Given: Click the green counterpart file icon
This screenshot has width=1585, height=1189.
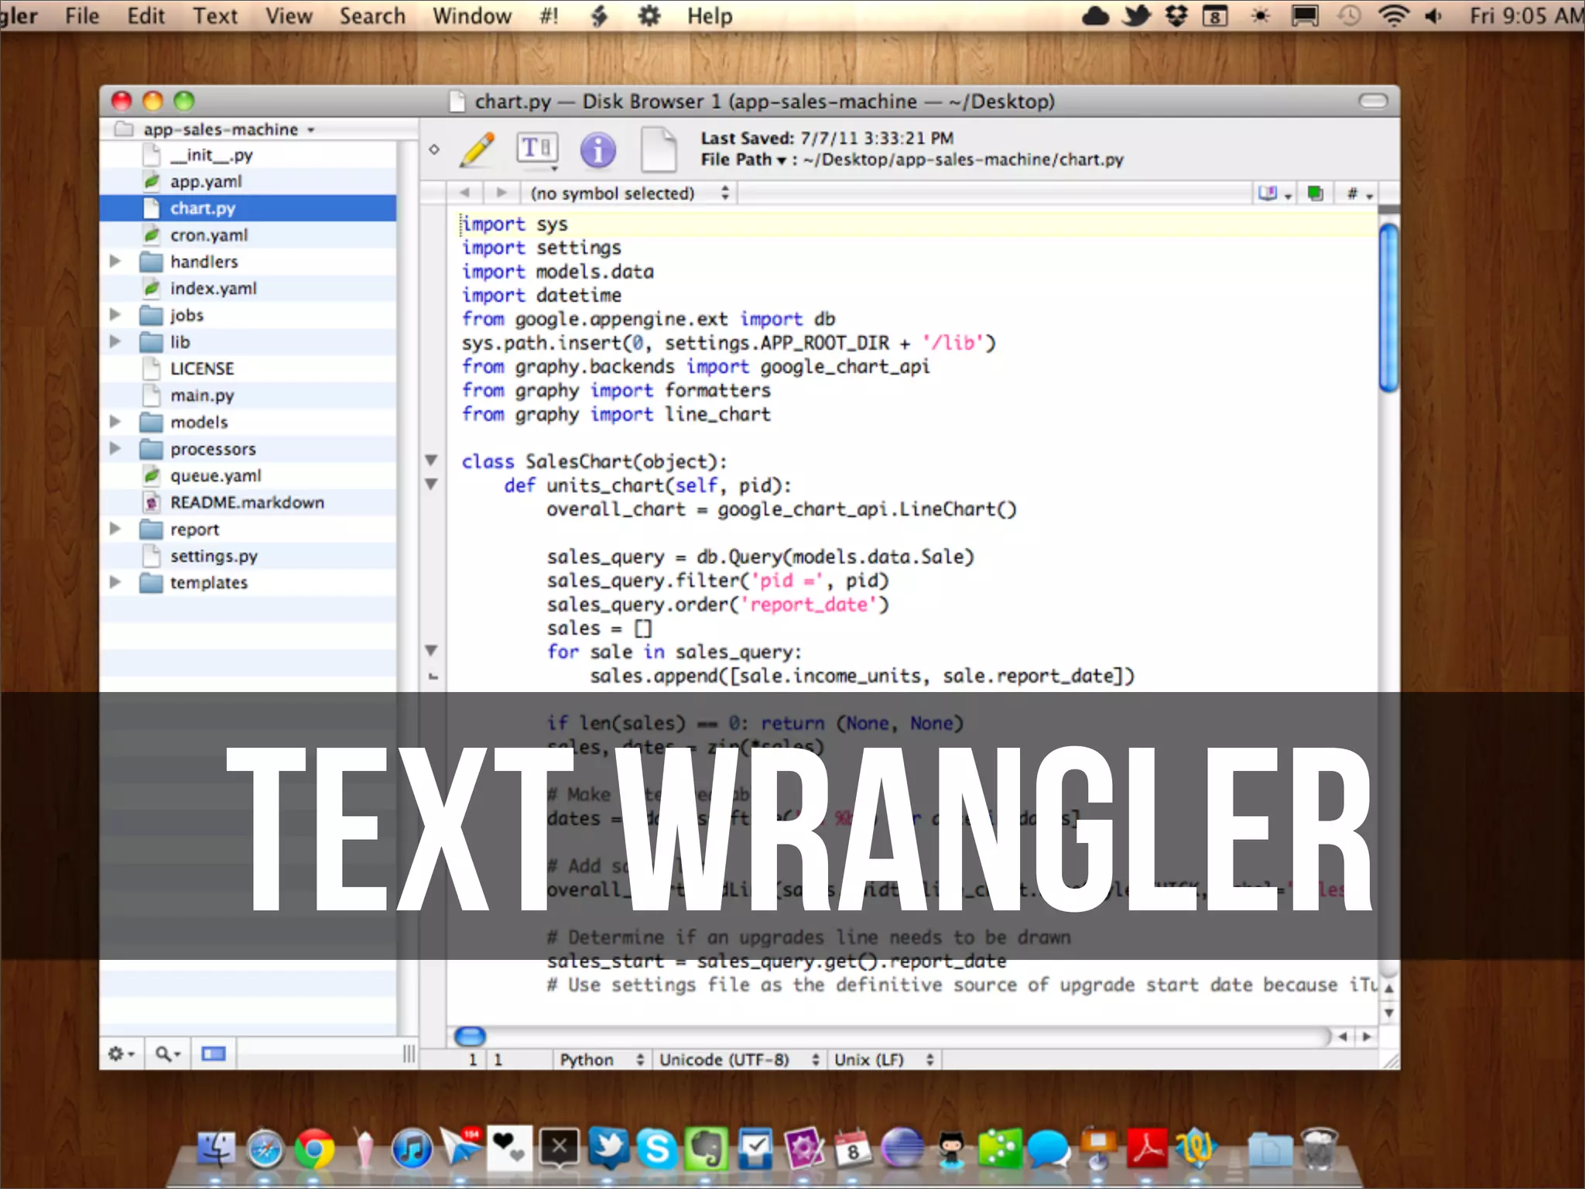Looking at the screenshot, I should pyautogui.click(x=1315, y=194).
